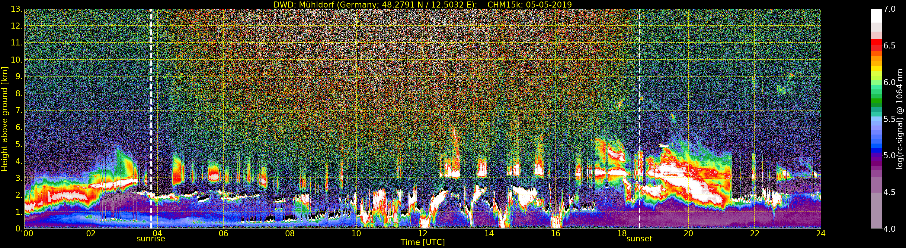This screenshot has width=906, height=248.
Task: Click height tick label 11.
Action: [x=17, y=43]
